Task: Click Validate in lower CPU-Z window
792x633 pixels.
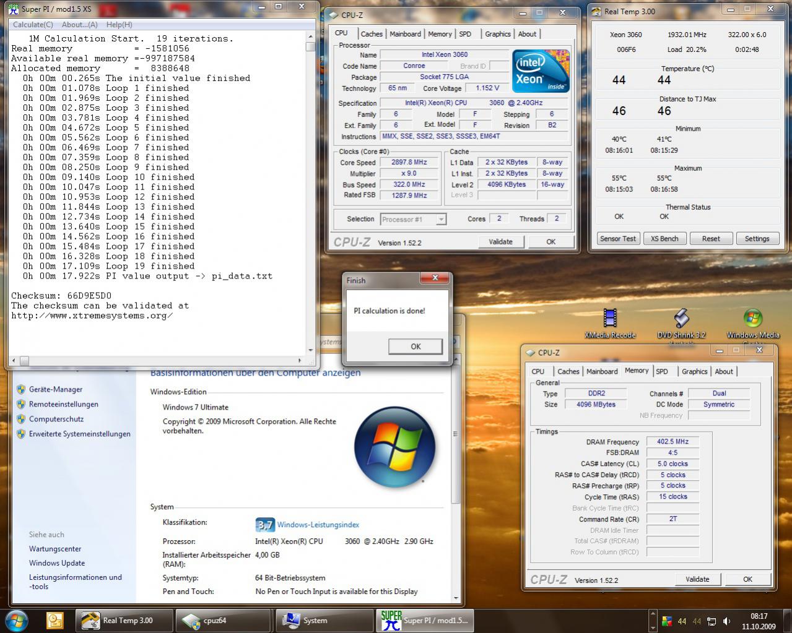Action: [x=697, y=579]
